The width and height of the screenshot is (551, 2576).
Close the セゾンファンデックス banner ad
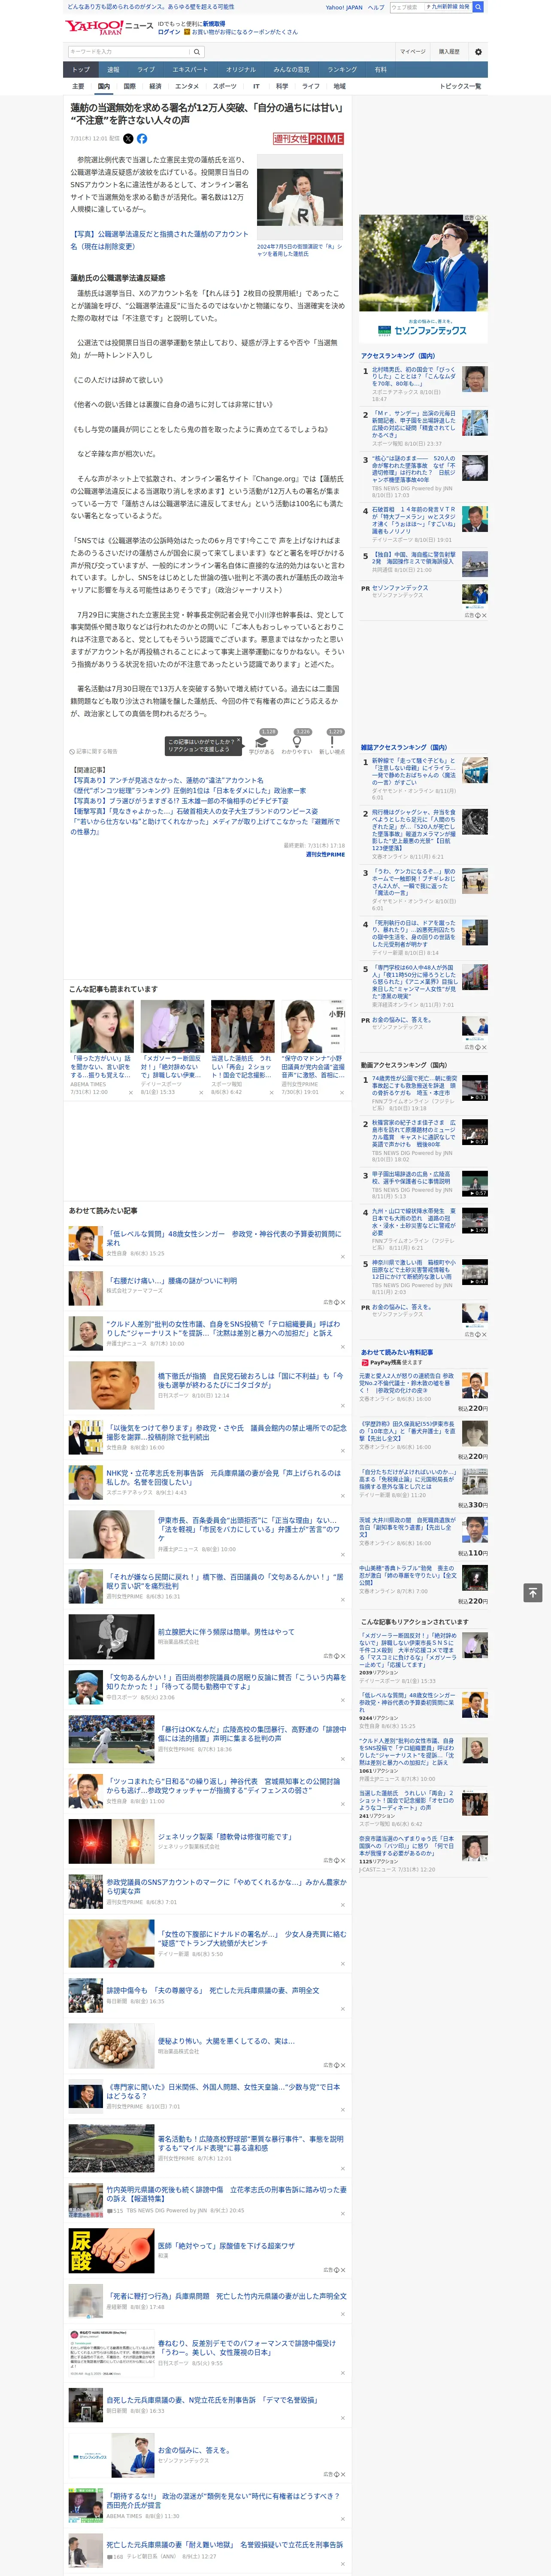coord(484,218)
